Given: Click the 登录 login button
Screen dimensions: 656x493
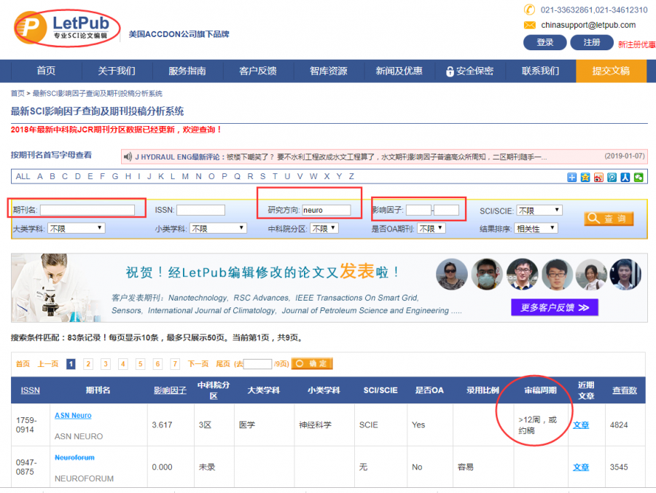Looking at the screenshot, I should [545, 42].
